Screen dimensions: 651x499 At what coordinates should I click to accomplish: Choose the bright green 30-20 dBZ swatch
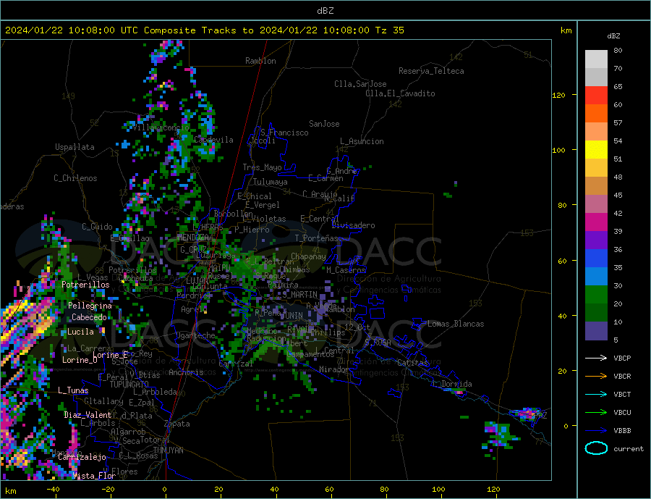click(x=596, y=295)
